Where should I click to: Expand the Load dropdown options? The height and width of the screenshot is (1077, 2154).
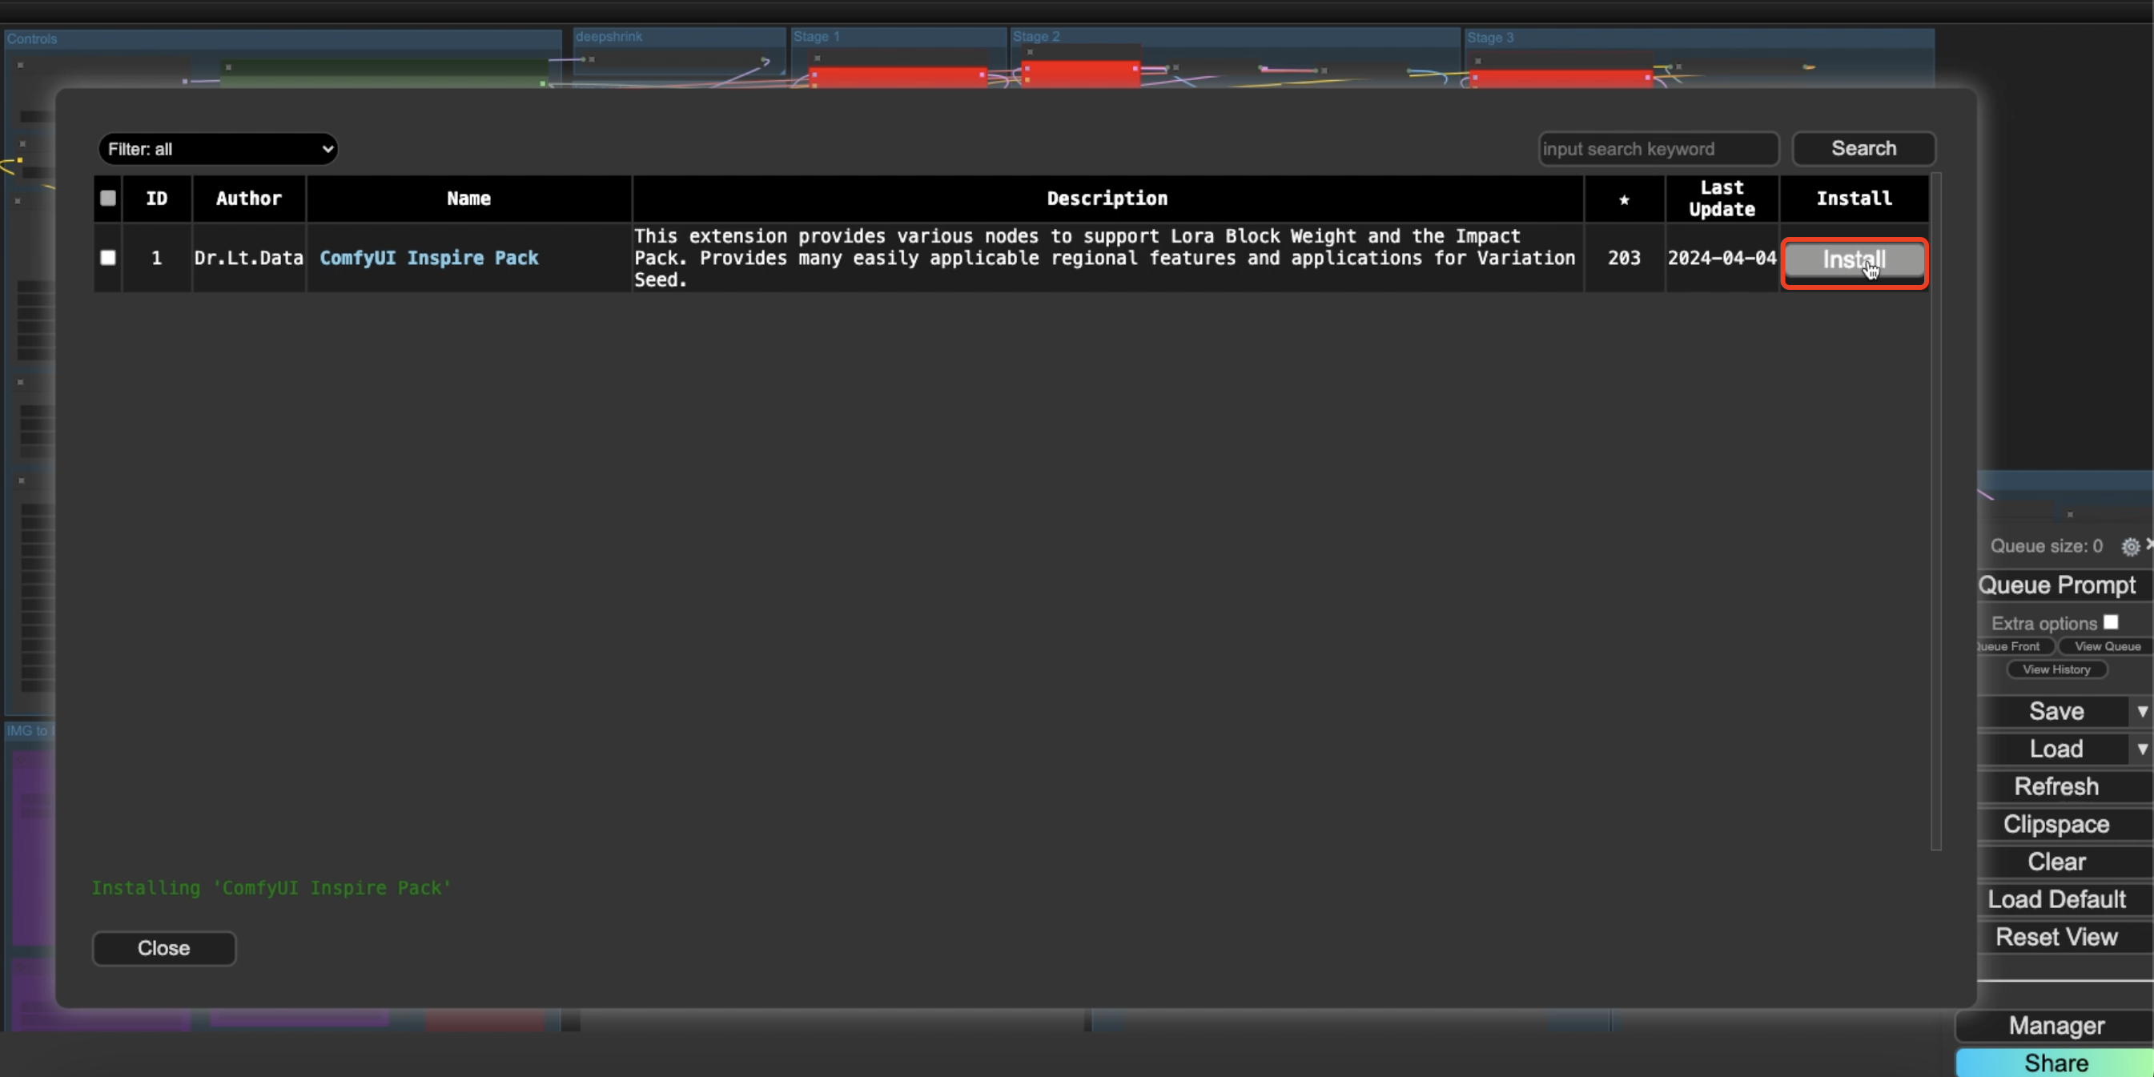(x=2140, y=747)
